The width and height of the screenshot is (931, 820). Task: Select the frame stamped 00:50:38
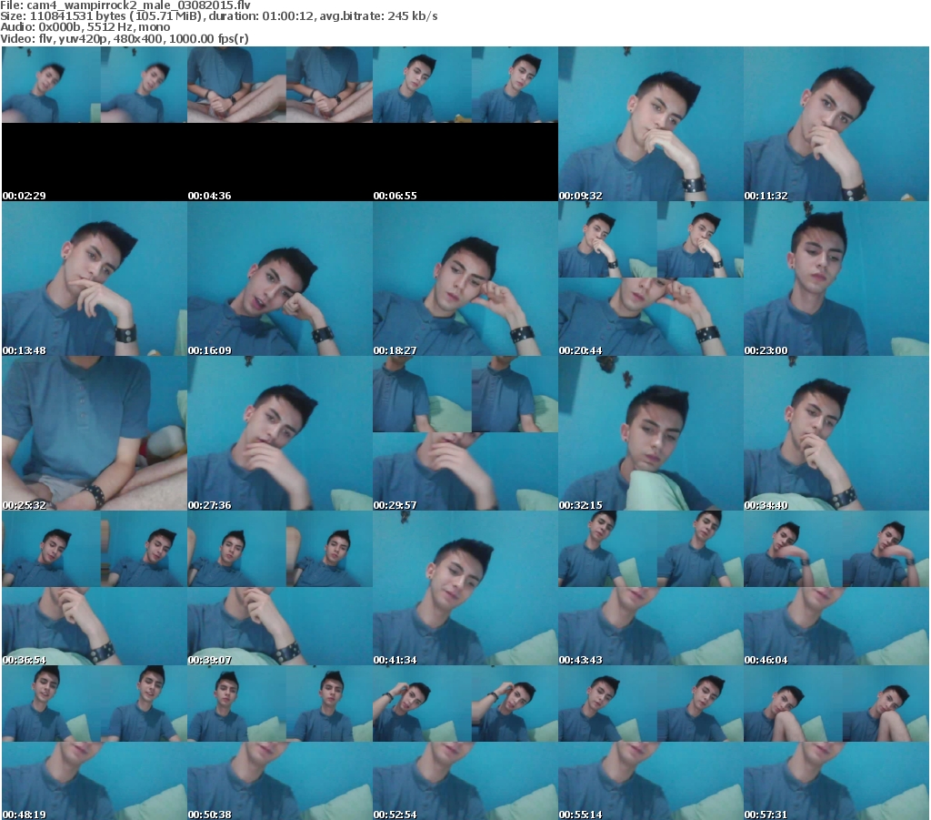[280, 743]
